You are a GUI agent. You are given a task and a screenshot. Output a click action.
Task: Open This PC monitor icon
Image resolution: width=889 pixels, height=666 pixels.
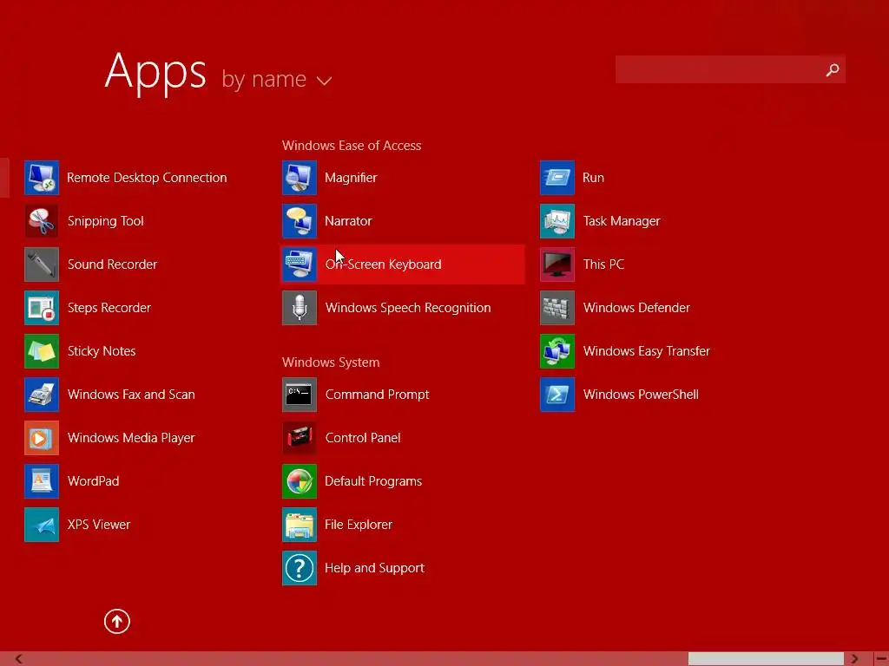[x=557, y=264]
